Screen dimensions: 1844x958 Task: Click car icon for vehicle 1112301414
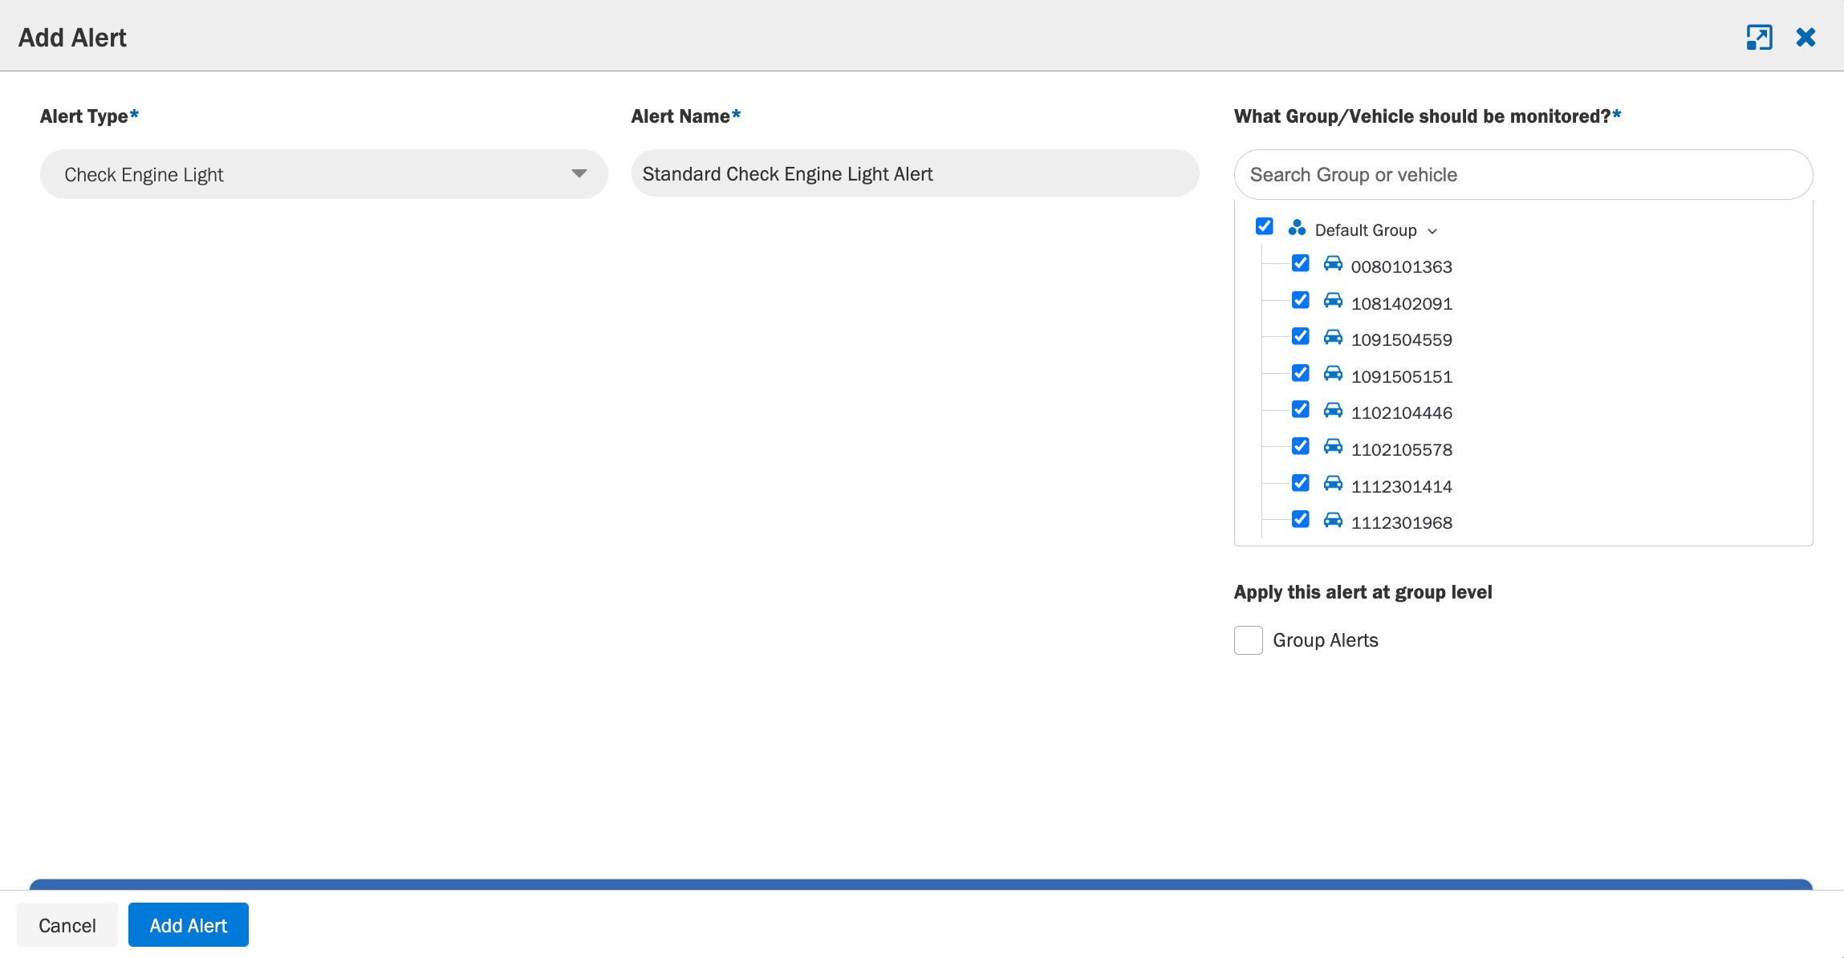1333,483
